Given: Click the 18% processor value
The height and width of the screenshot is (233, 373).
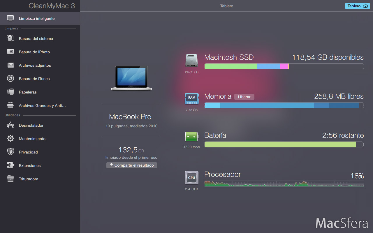Looking at the screenshot, I should click(357, 176).
